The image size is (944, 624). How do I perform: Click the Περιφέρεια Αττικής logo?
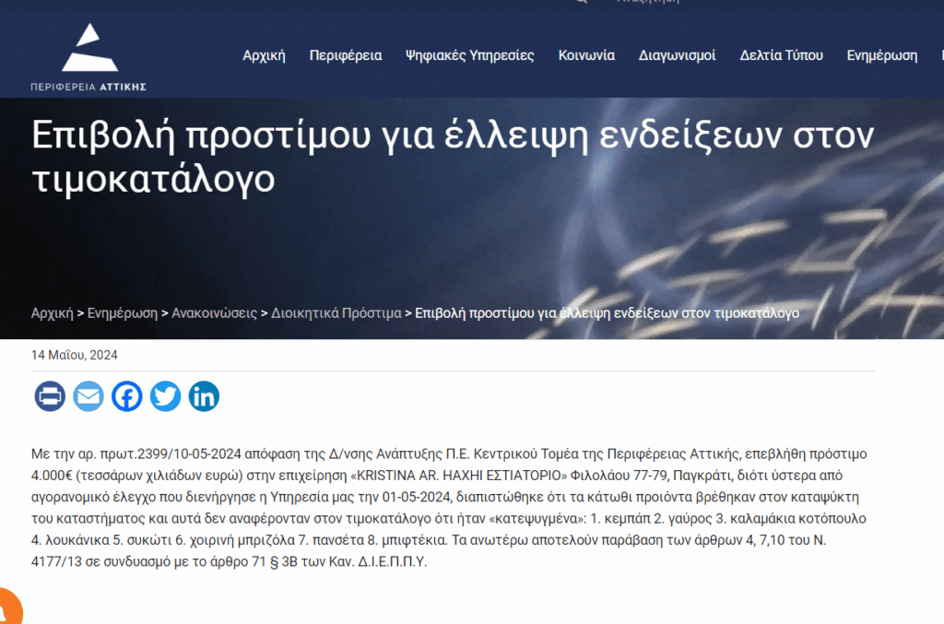coord(88,57)
